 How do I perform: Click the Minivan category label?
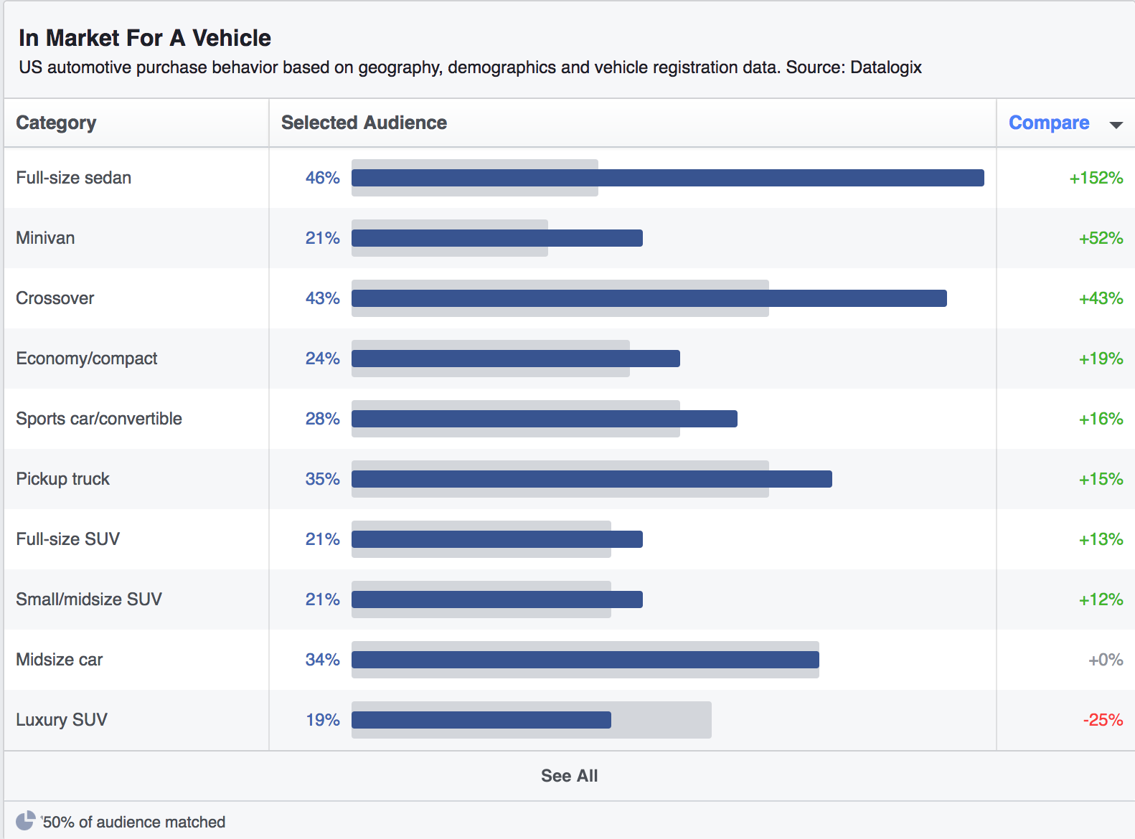[x=44, y=237]
